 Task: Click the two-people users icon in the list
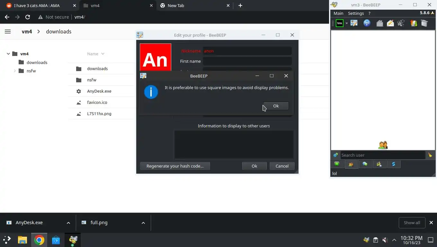tap(383, 145)
